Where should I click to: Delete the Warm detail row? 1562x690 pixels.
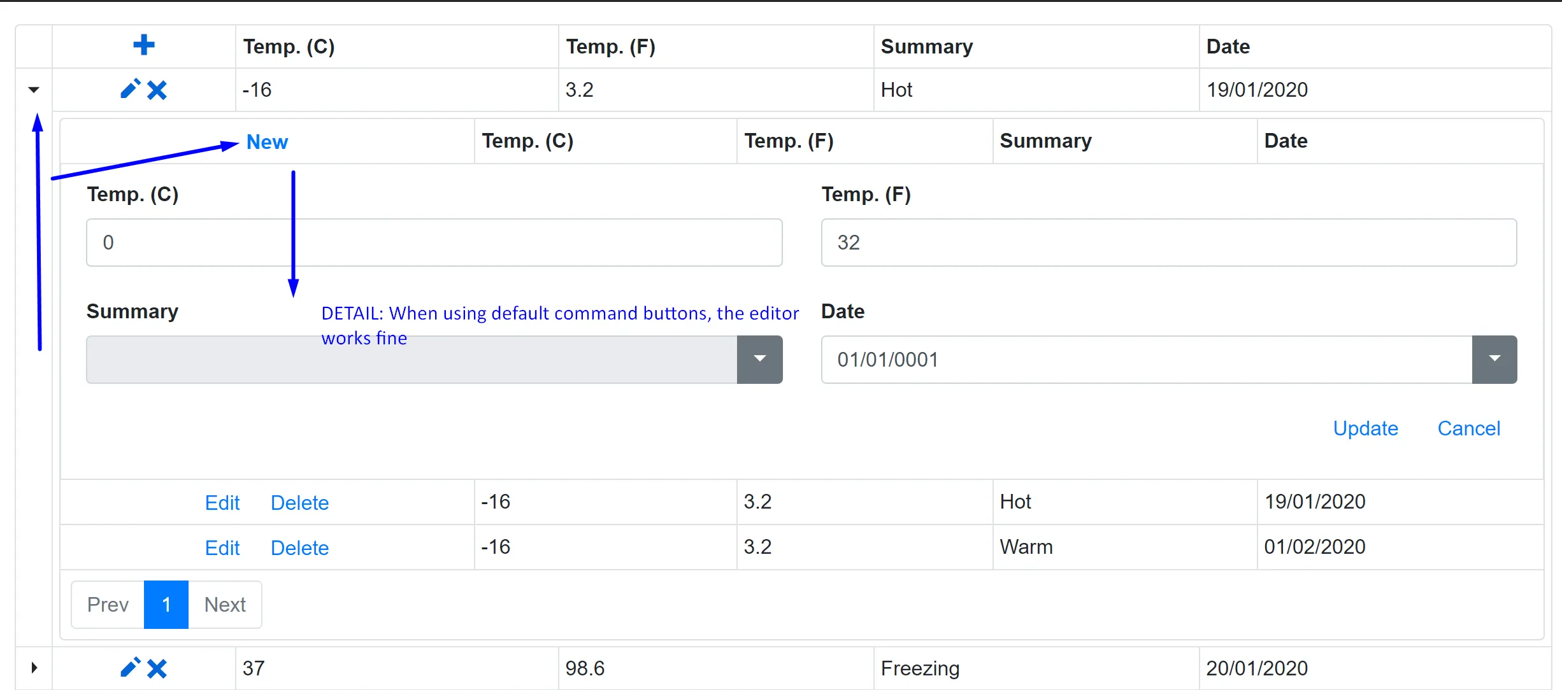(x=299, y=548)
